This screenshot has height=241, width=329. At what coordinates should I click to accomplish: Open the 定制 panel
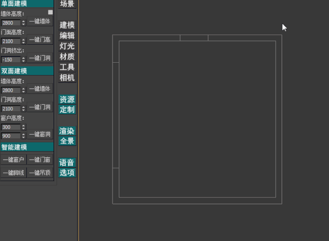click(x=67, y=109)
